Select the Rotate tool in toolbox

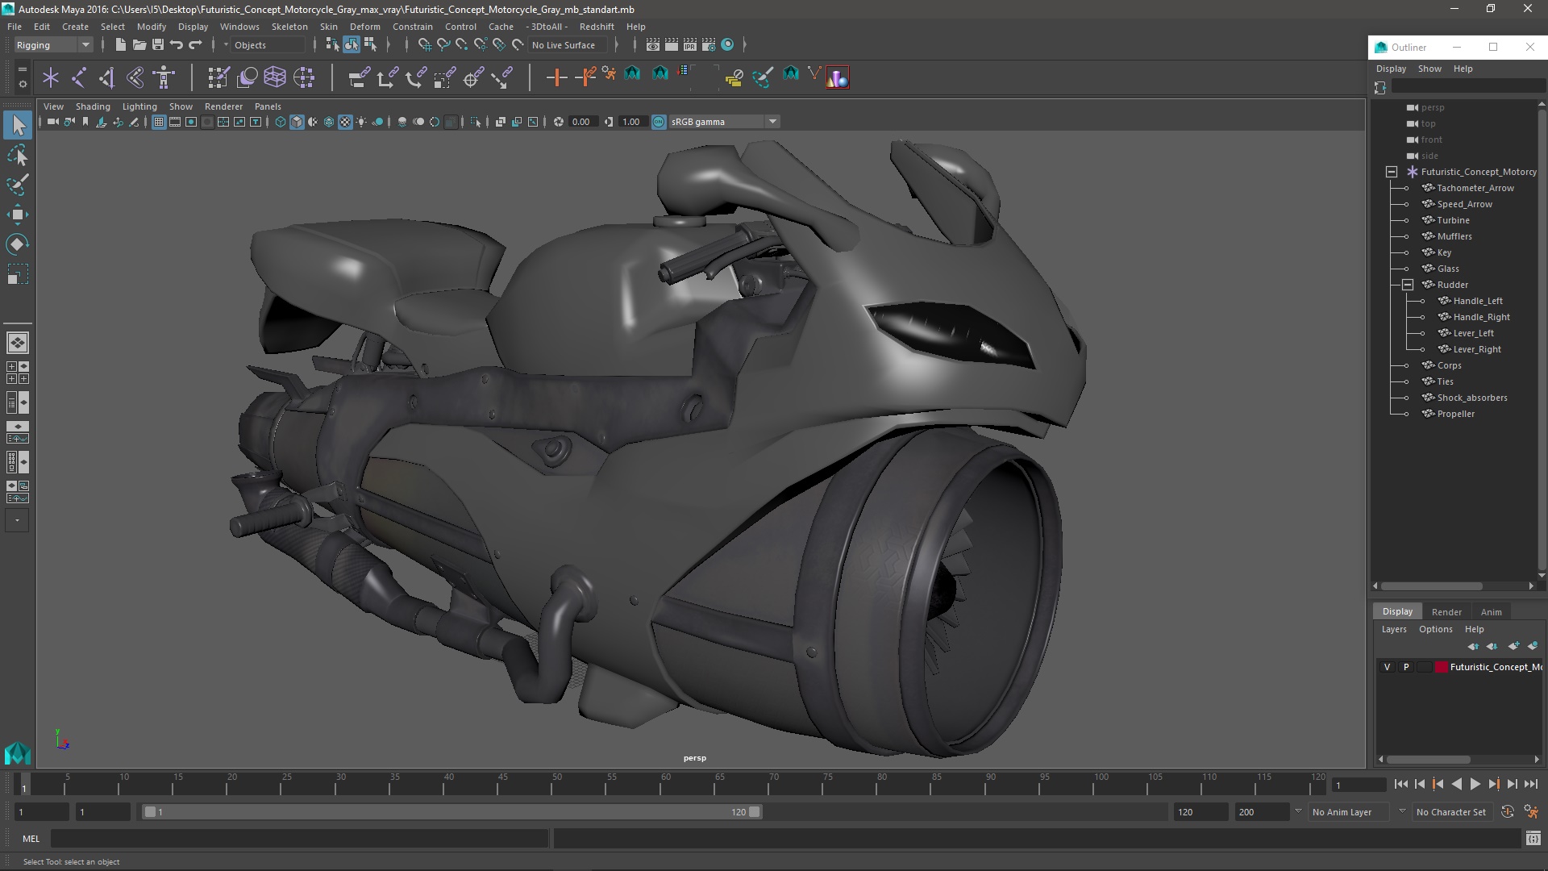tap(17, 244)
